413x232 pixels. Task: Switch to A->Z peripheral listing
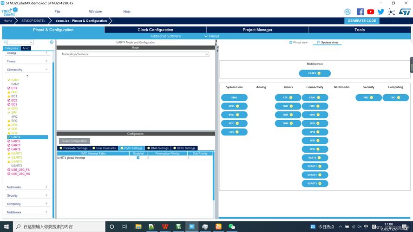coord(26,48)
